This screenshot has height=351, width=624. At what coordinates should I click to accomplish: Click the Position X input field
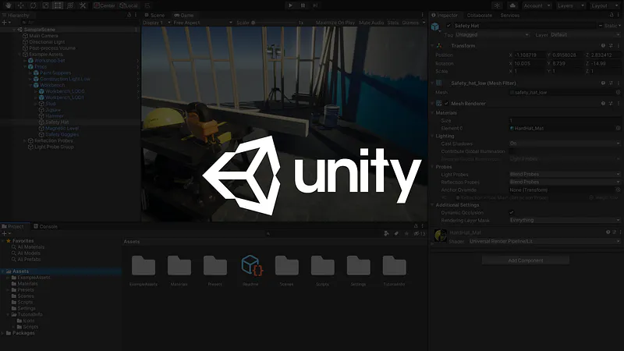(x=530, y=55)
